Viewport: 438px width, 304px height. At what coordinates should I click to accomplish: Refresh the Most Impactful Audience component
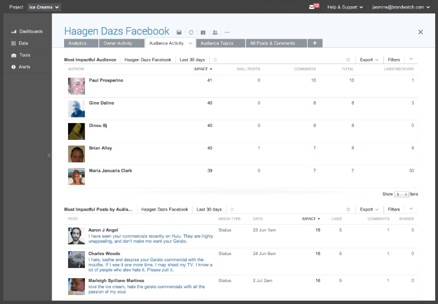[x=215, y=60]
